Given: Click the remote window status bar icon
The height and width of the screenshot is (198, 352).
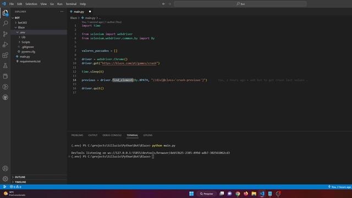Looking at the screenshot, I should 4,187.
